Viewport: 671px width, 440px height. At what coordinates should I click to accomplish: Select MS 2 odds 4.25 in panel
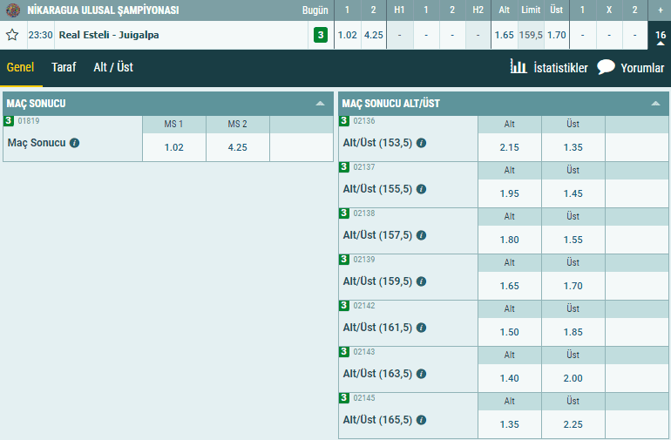coord(238,147)
